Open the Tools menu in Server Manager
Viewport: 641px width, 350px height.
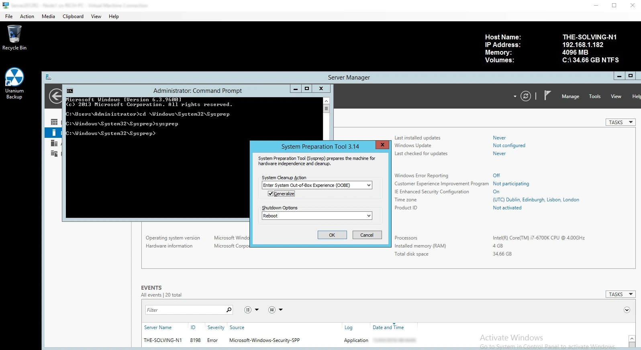pyautogui.click(x=594, y=96)
